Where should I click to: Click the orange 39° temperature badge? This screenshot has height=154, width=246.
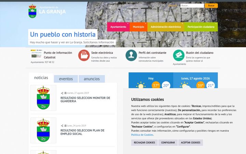201,85
